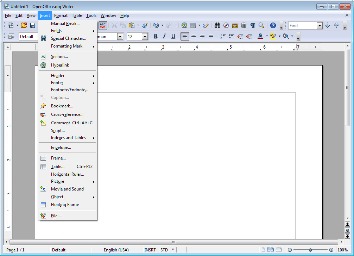
Task: Apply the Font Color red A
Action: click(260, 36)
